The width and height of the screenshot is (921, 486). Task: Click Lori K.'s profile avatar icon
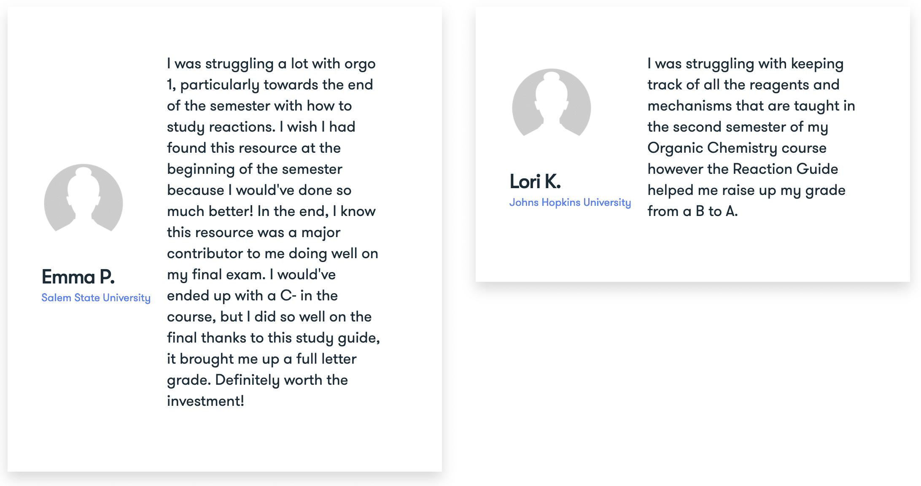[551, 103]
